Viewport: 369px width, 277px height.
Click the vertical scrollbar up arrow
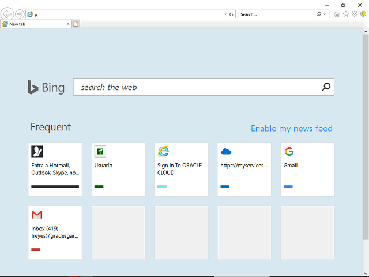pos(366,31)
